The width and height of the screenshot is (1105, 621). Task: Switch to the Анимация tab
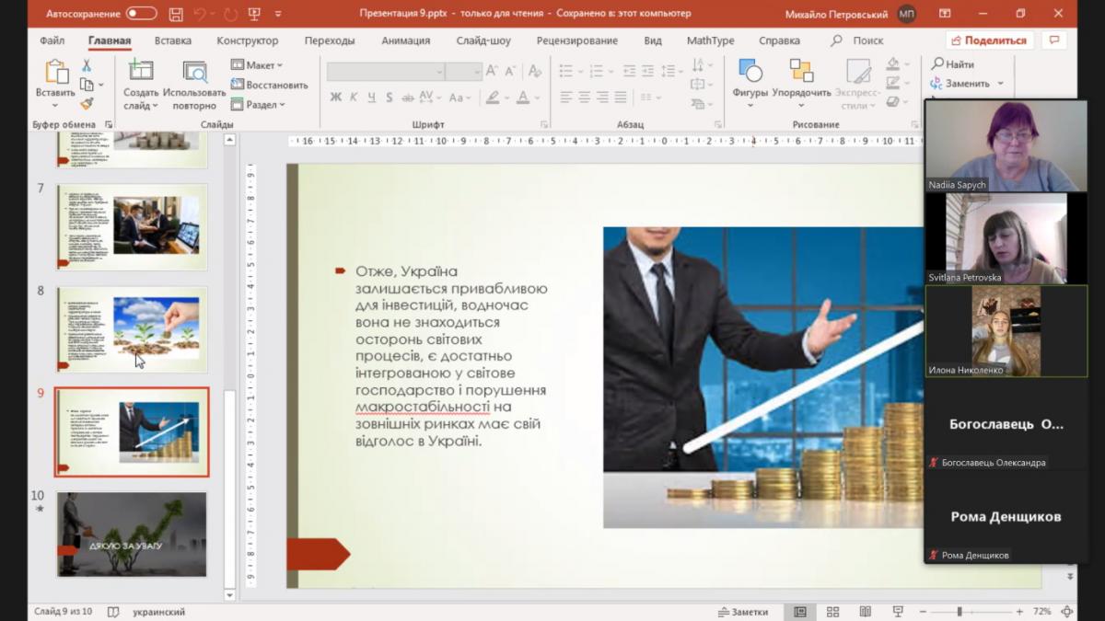click(405, 40)
